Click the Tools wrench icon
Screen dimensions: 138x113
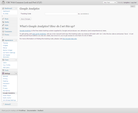point(3,70)
